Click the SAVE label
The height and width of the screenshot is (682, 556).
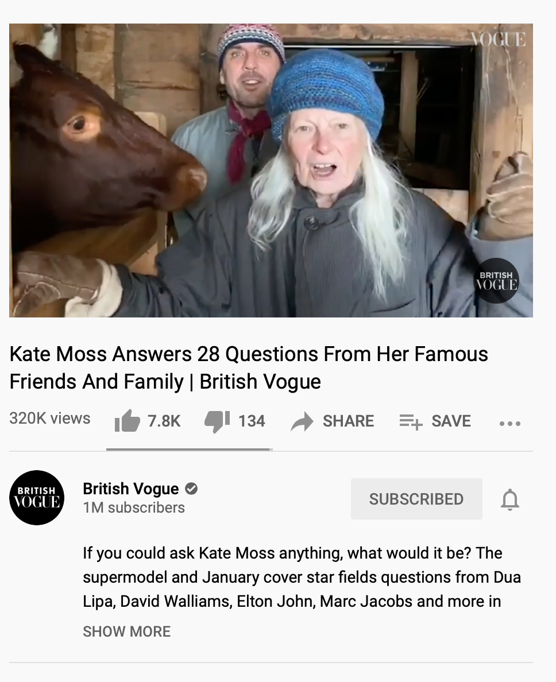pos(451,421)
